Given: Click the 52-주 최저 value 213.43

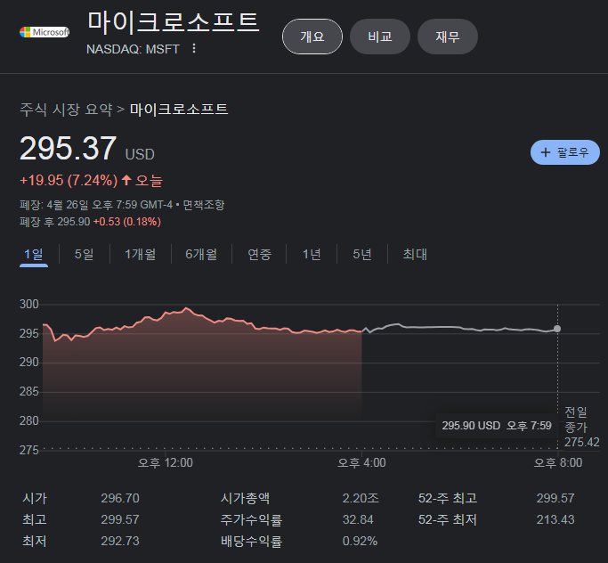Looking at the screenshot, I should [x=555, y=519].
